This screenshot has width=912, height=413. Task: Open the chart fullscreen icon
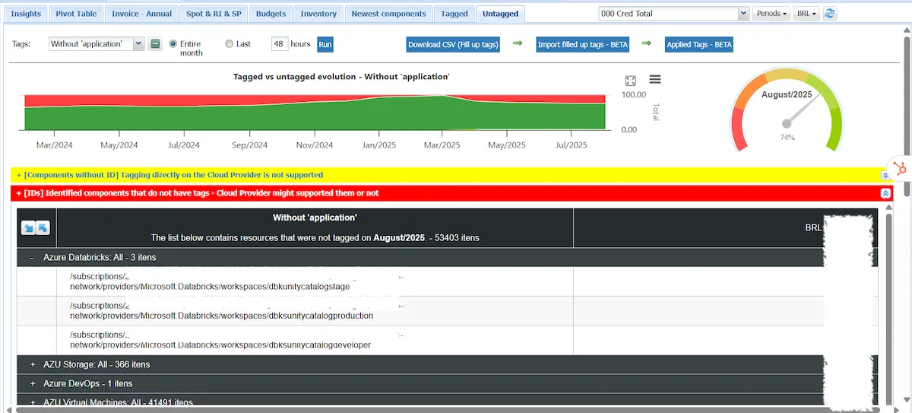(x=630, y=81)
